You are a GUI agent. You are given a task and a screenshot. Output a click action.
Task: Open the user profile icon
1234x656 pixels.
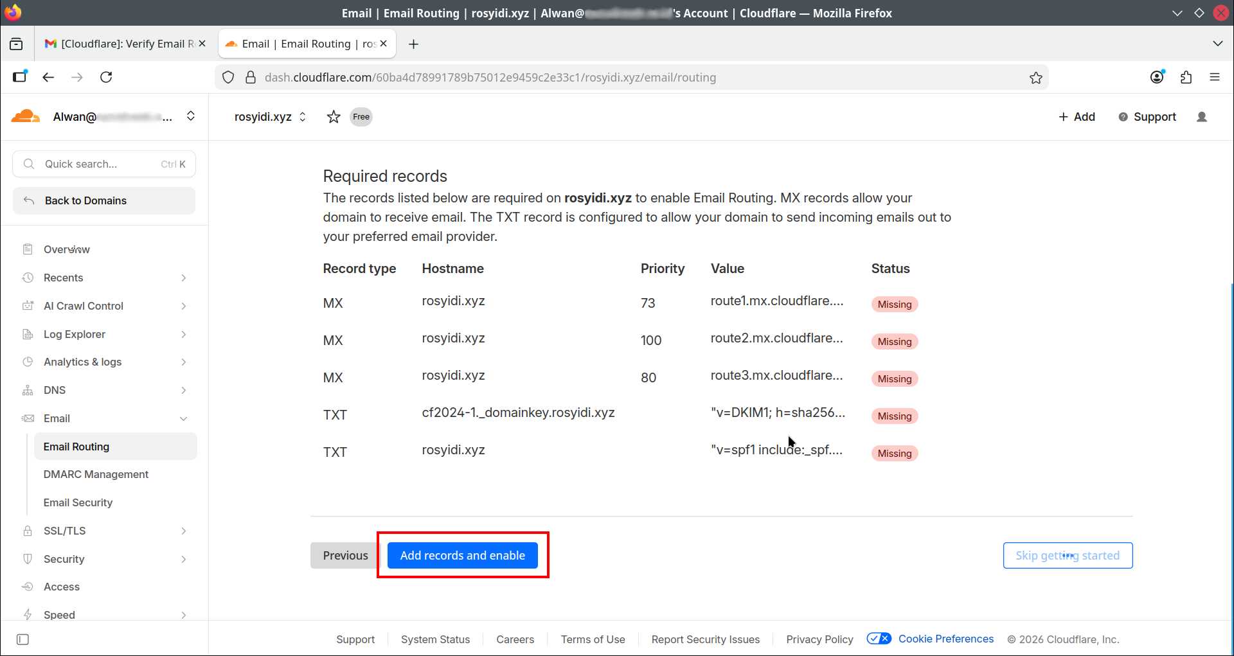point(1201,117)
